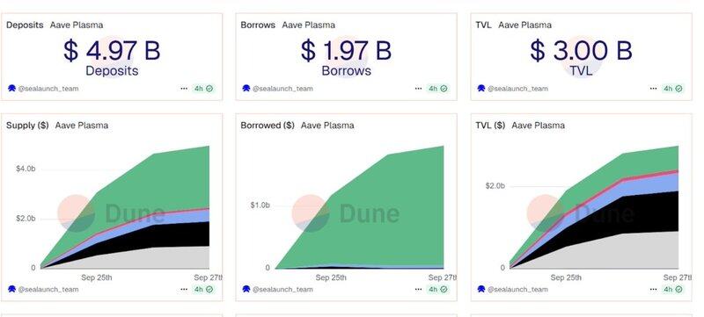Open @sealaunch_team link under Supply ($) chart
The width and height of the screenshot is (704, 317).
[x=48, y=289]
